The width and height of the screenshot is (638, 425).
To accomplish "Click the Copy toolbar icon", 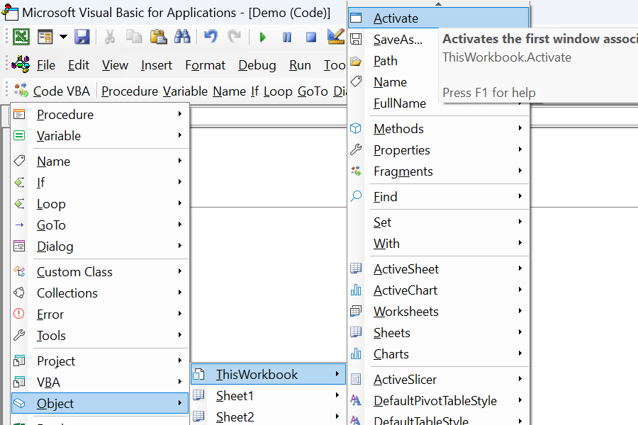I will [x=133, y=37].
